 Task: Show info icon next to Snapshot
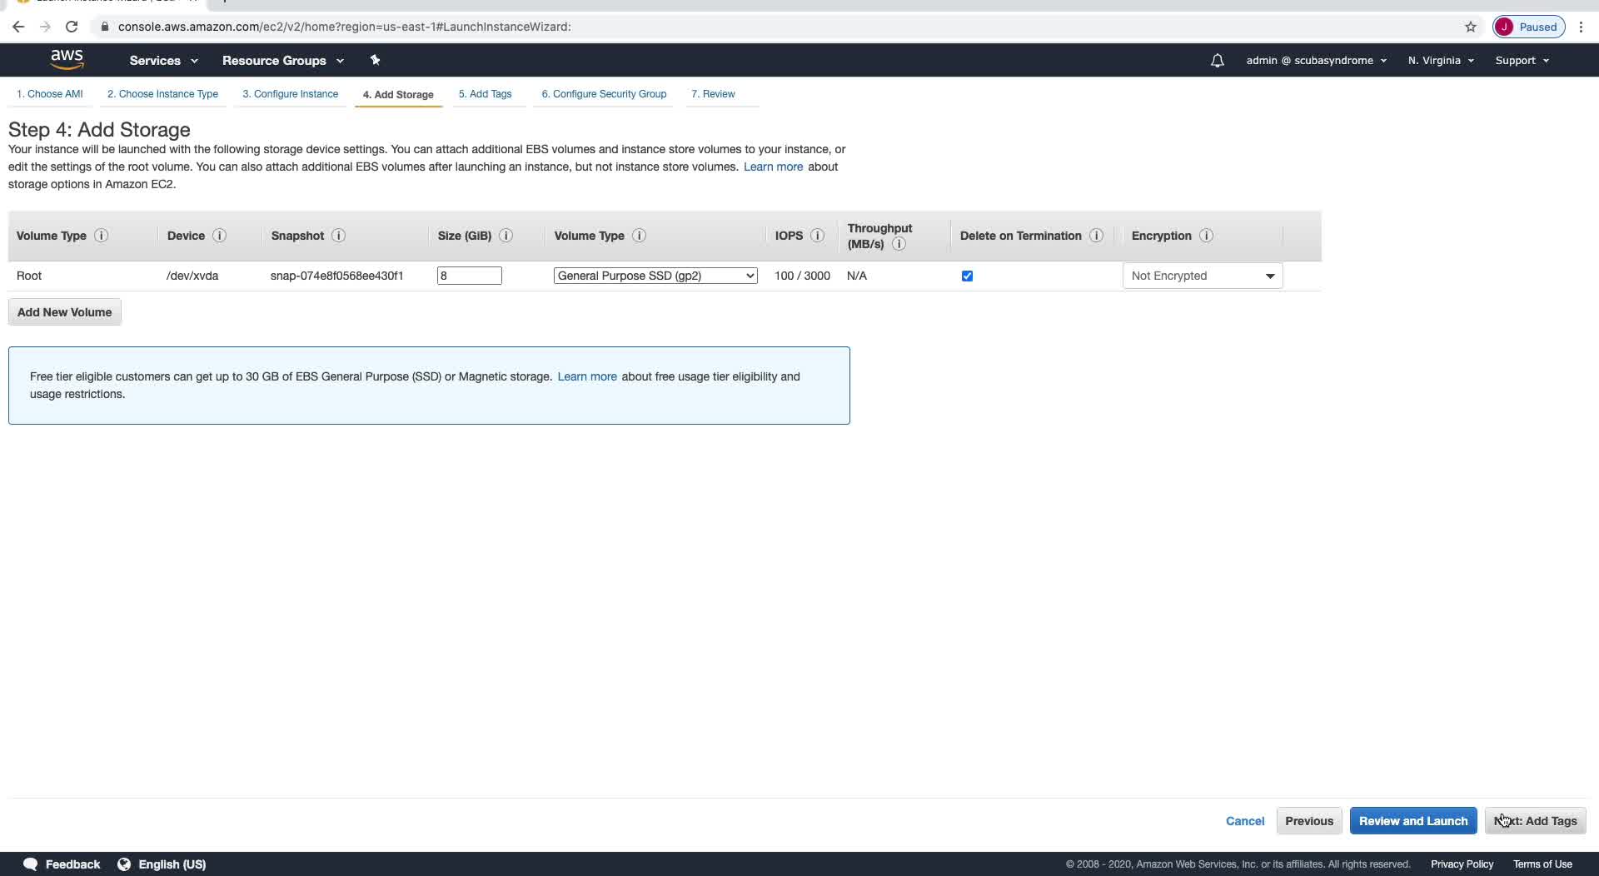(338, 236)
